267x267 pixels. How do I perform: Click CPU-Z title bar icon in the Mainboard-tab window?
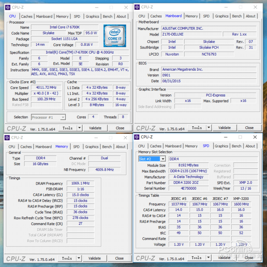pos(138,7)
